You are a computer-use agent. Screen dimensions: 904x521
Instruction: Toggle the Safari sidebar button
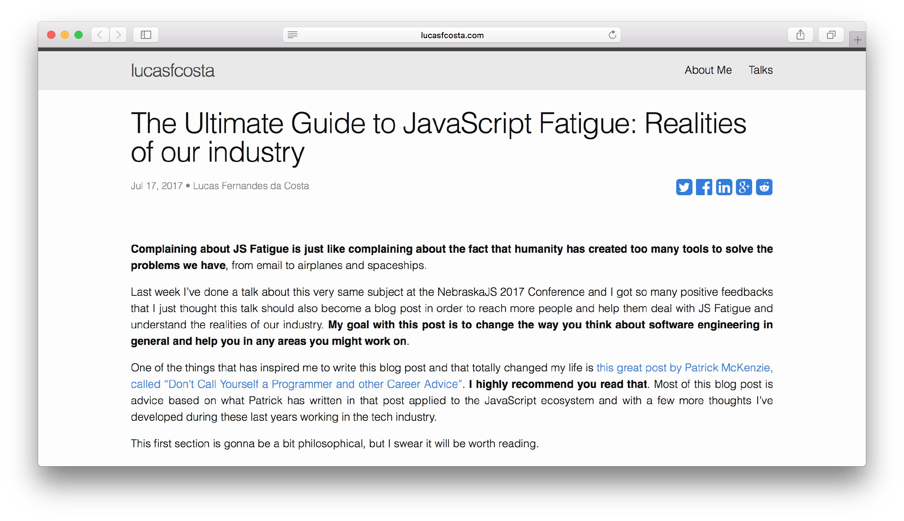tap(145, 35)
